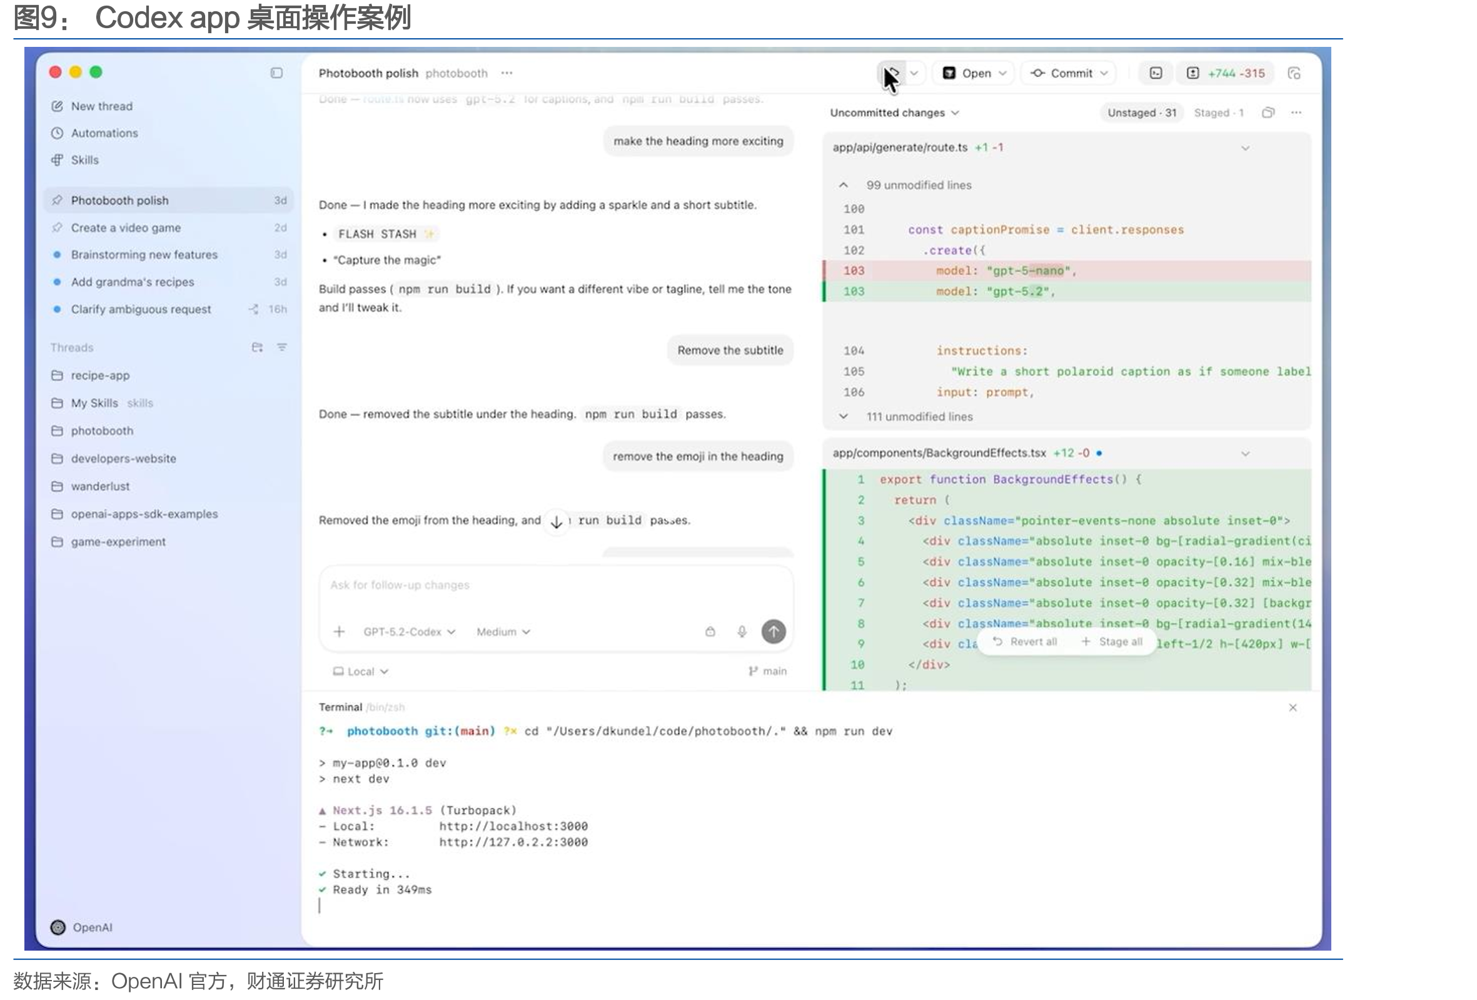Open Skills in the sidebar
Image resolution: width=1477 pixels, height=1000 pixels.
[75, 160]
